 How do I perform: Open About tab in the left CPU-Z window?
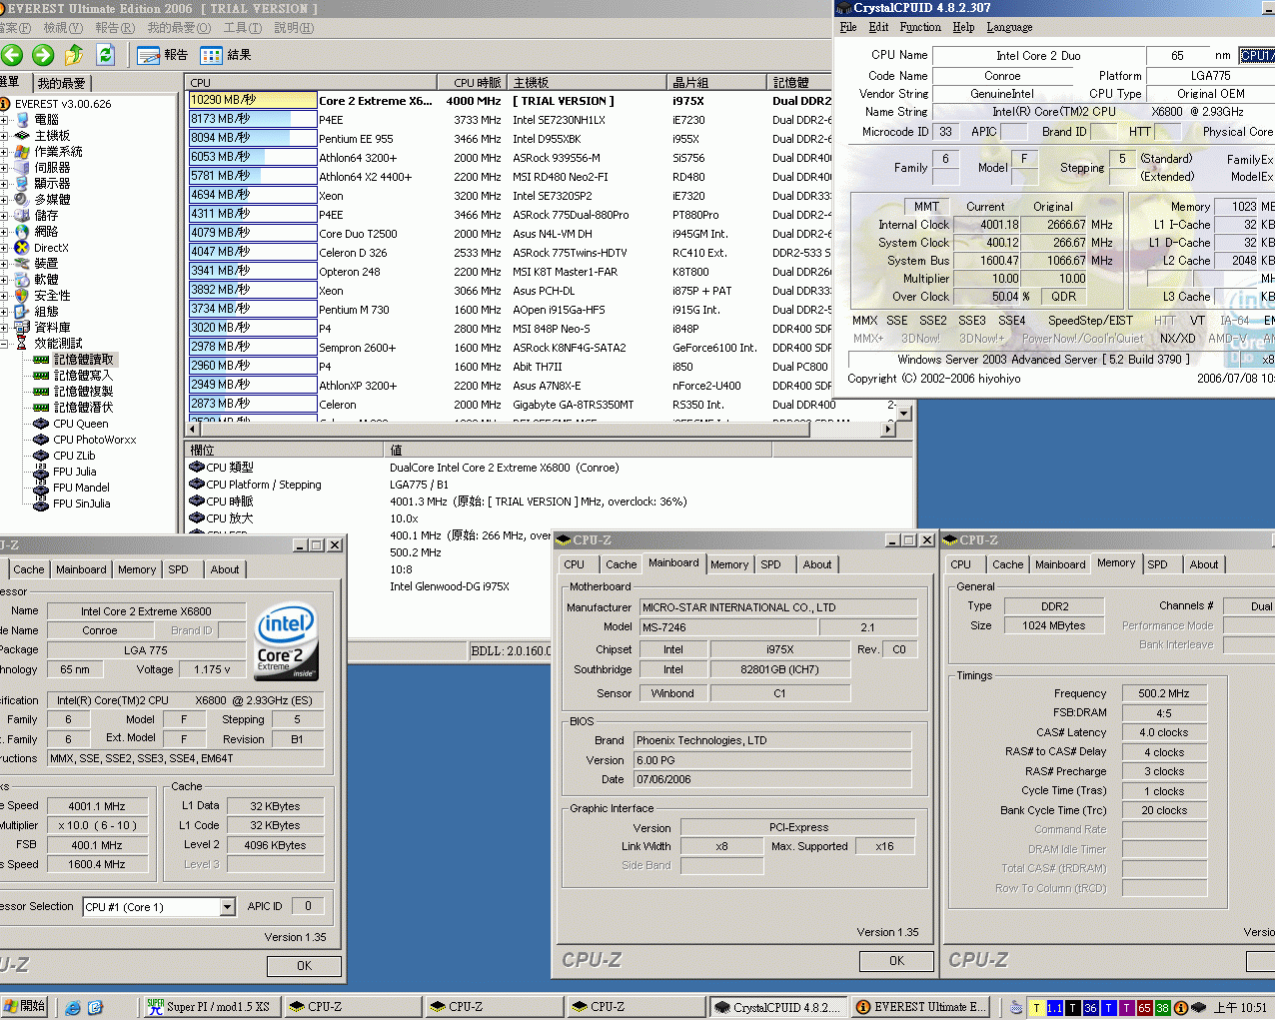tap(225, 569)
